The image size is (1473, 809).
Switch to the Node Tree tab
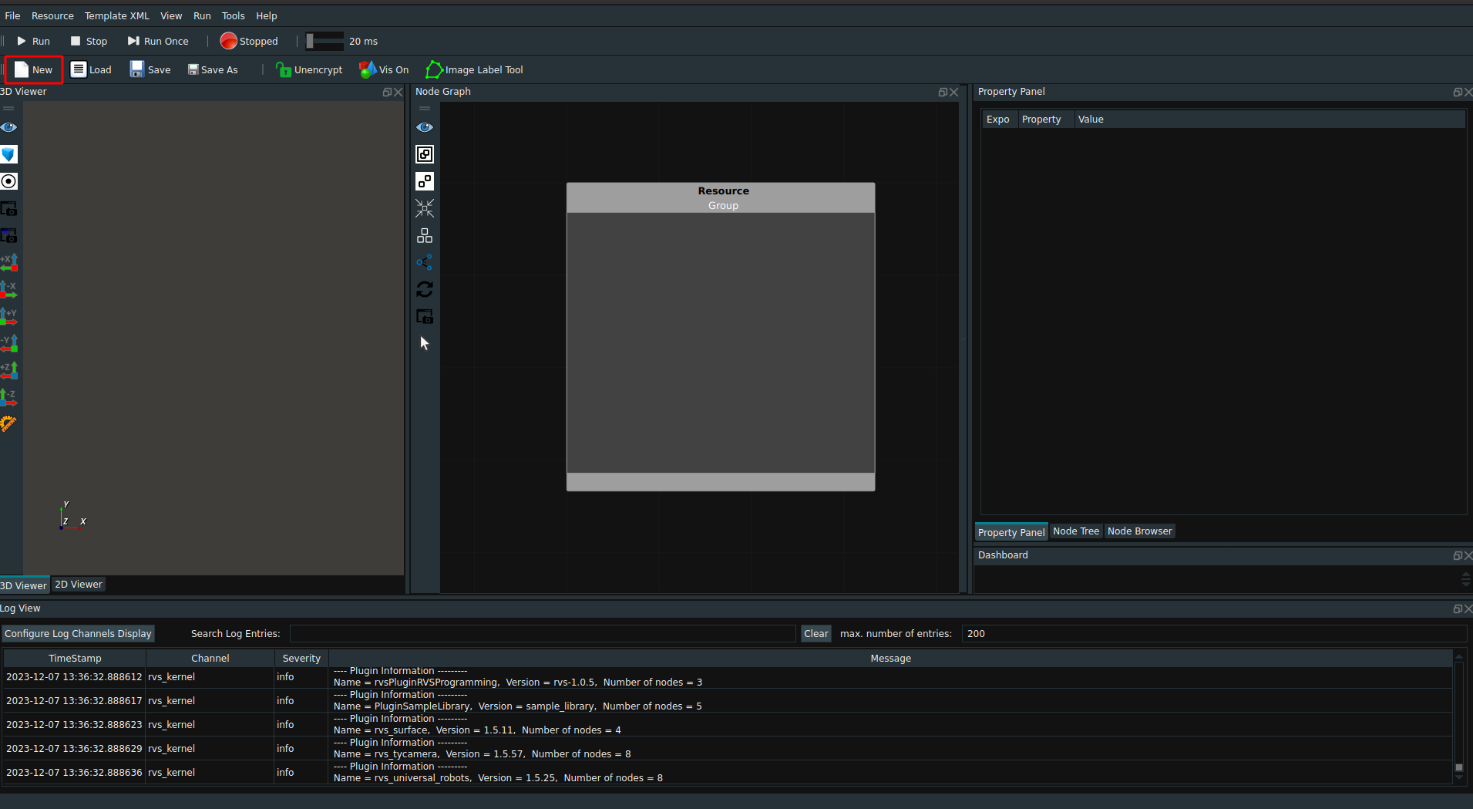pyautogui.click(x=1076, y=531)
